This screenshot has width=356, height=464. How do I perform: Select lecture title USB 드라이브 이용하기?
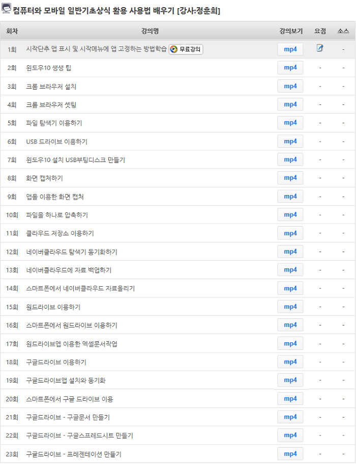pyautogui.click(x=57, y=142)
